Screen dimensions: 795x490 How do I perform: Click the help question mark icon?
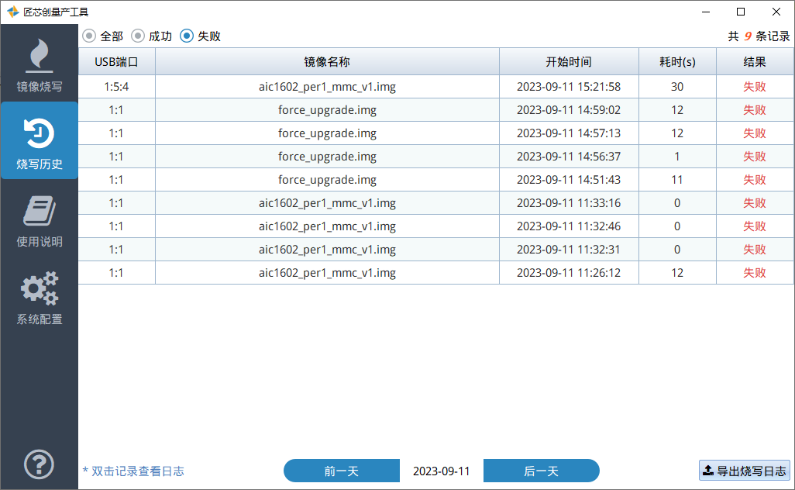point(40,464)
